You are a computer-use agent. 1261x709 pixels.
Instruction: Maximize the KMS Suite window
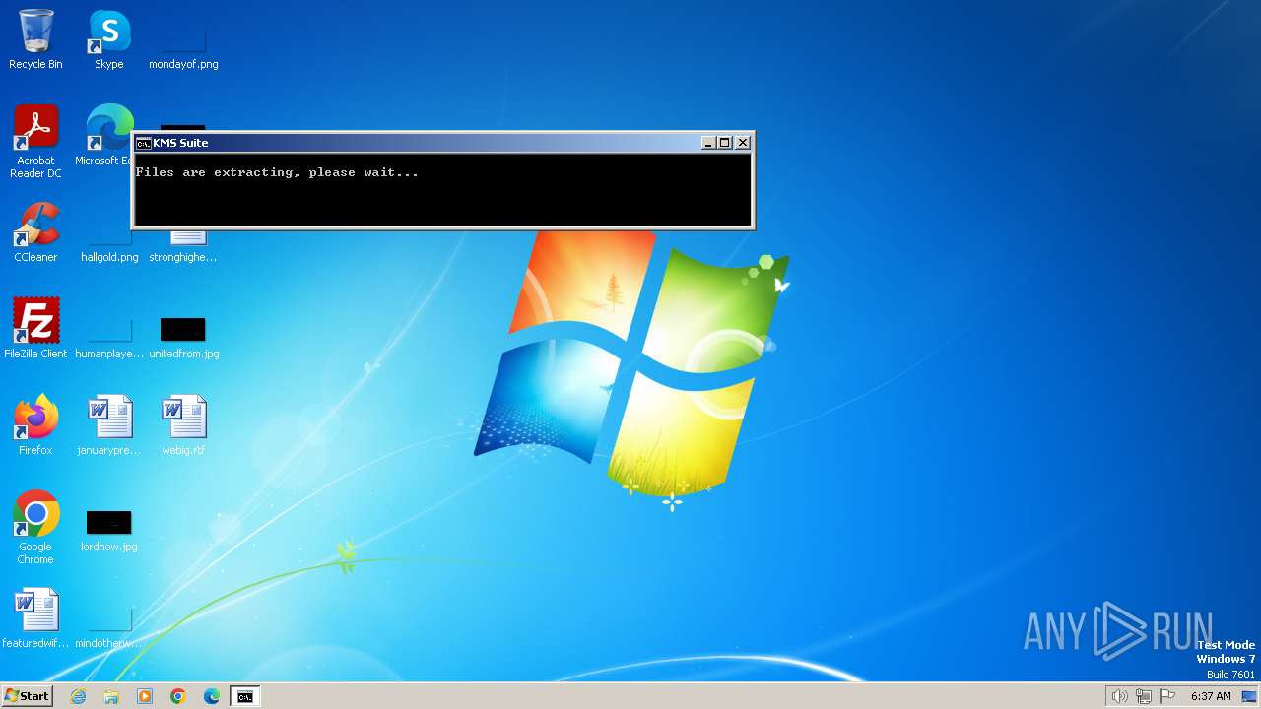click(725, 143)
